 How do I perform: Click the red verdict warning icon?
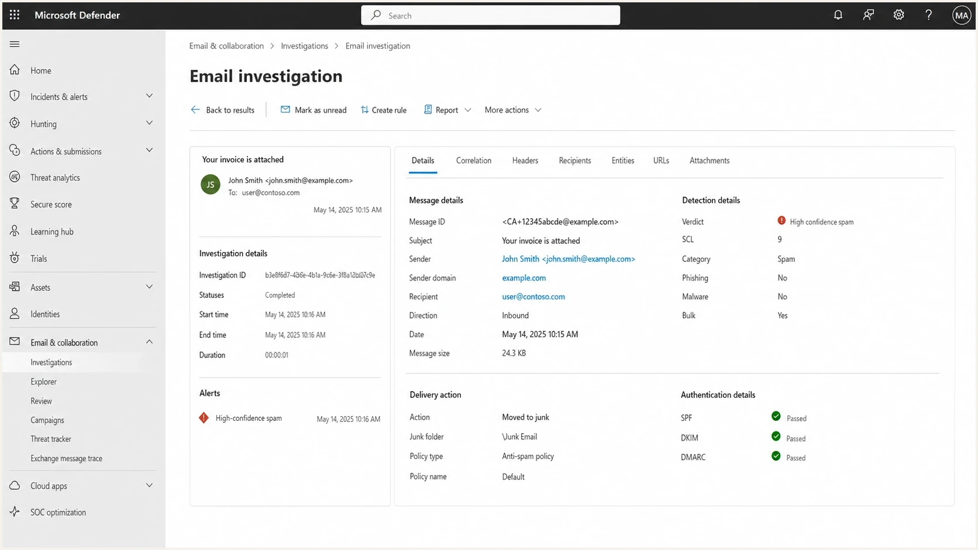pos(781,221)
